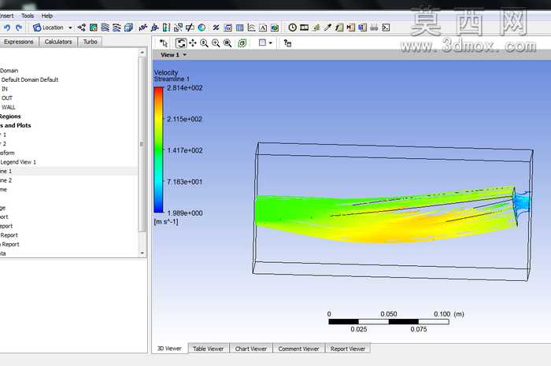Click the Undo arrow in the toolbar
The image size is (551, 366).
tap(7, 28)
